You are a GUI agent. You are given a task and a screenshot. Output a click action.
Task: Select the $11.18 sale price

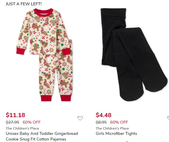[x=15, y=115]
